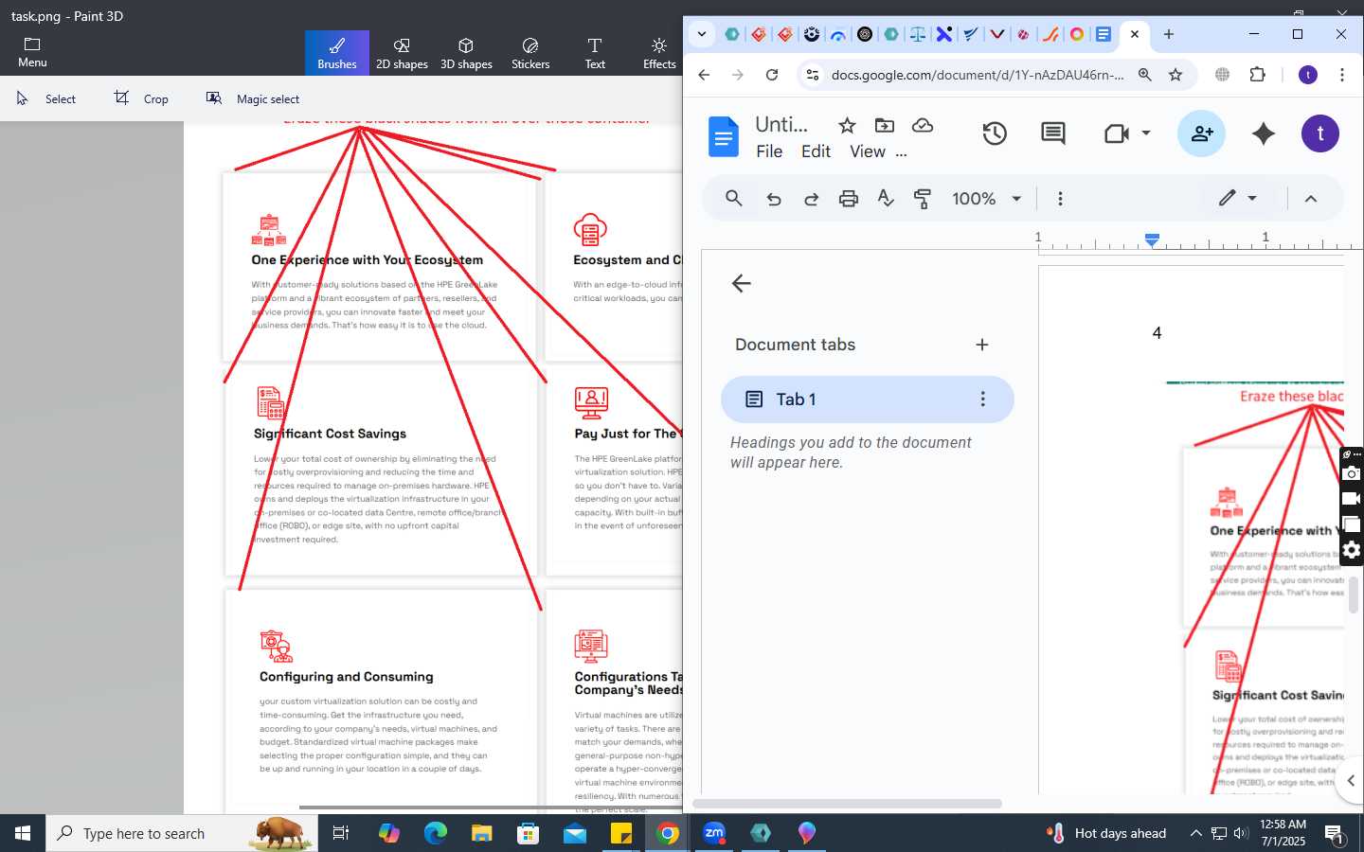The width and height of the screenshot is (1364, 852).
Task: Star the Google document
Action: pyautogui.click(x=848, y=125)
